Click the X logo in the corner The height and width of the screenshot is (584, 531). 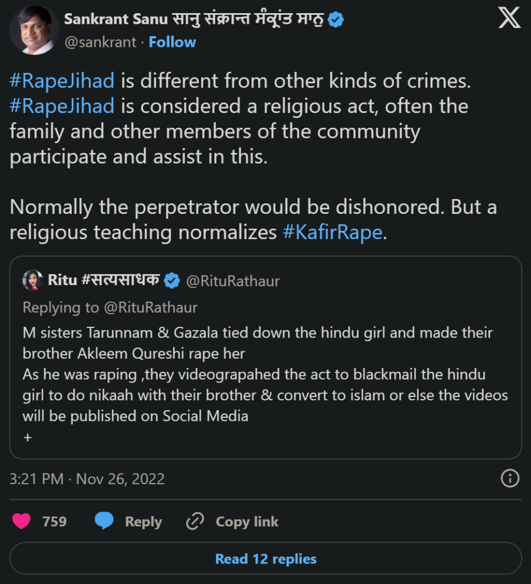click(x=509, y=18)
